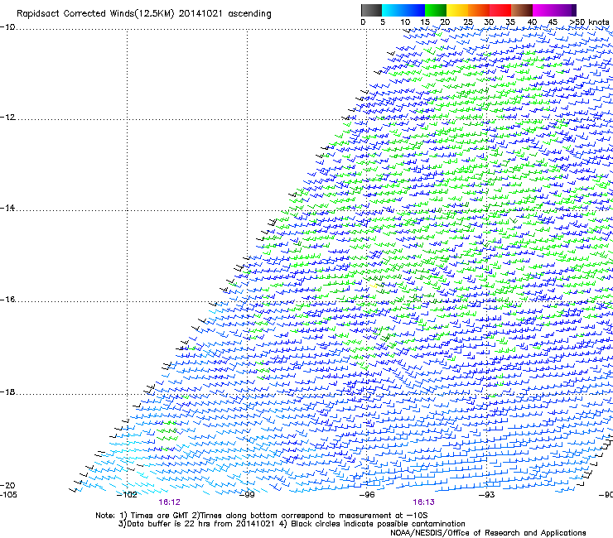
Task: Click the word 'ascending' in the title
Action: (x=249, y=14)
